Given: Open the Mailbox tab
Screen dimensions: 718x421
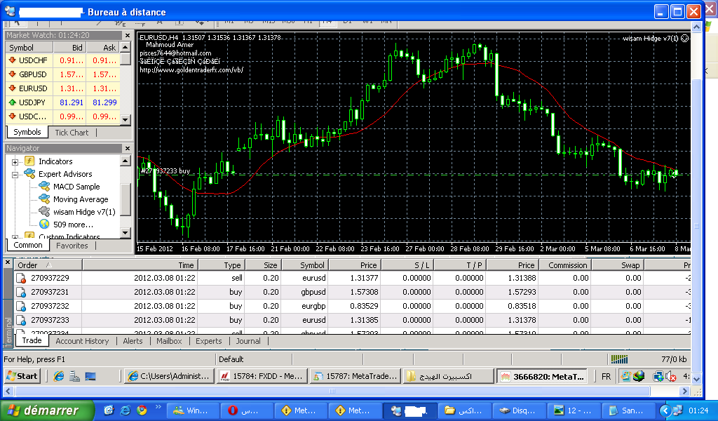Looking at the screenshot, I should [169, 341].
